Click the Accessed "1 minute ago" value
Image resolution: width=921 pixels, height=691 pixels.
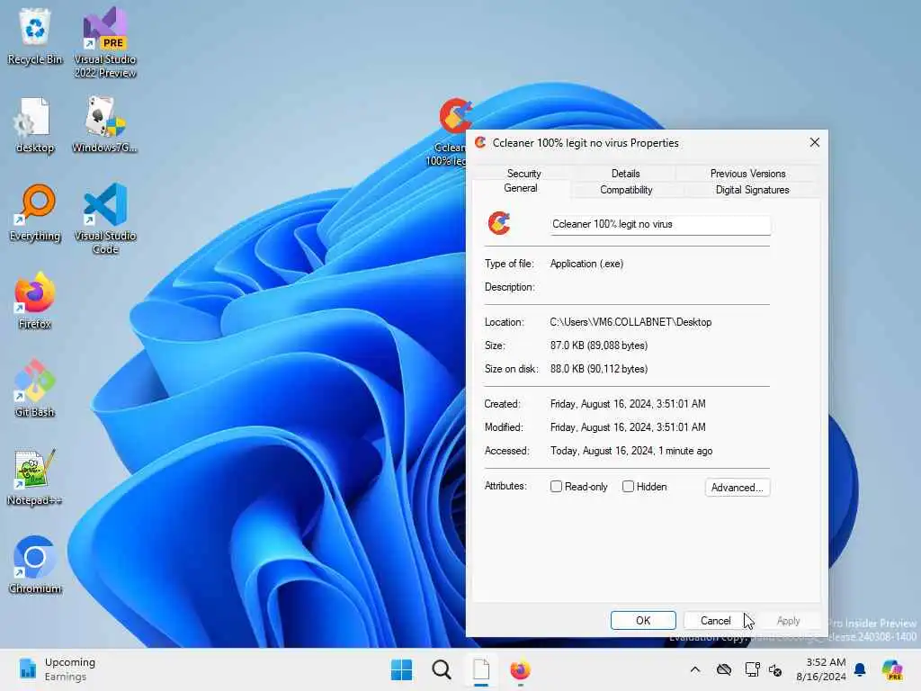631,451
